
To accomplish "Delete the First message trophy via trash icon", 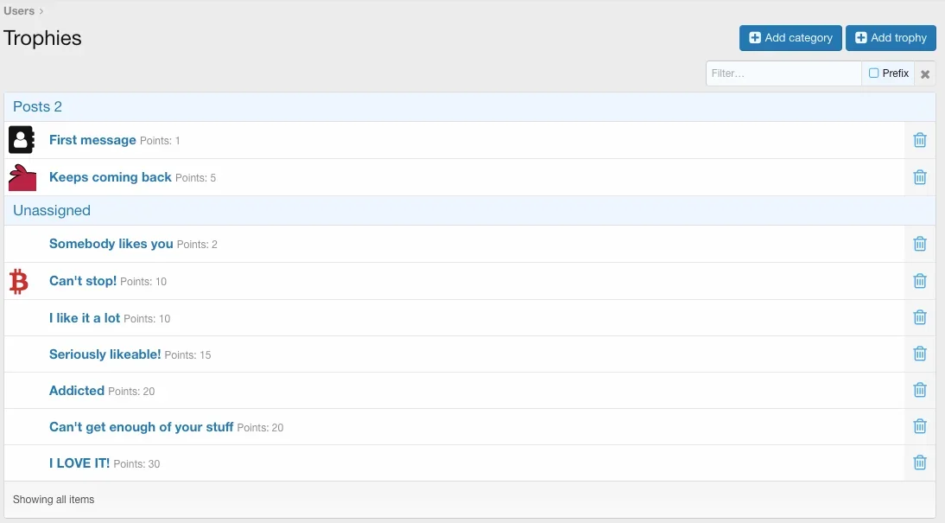I will pyautogui.click(x=920, y=140).
